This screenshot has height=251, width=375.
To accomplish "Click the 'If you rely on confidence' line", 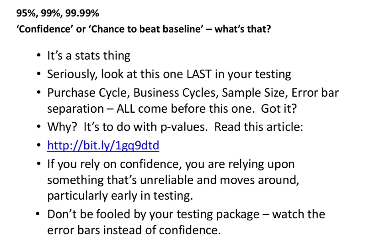I will tap(171, 164).
